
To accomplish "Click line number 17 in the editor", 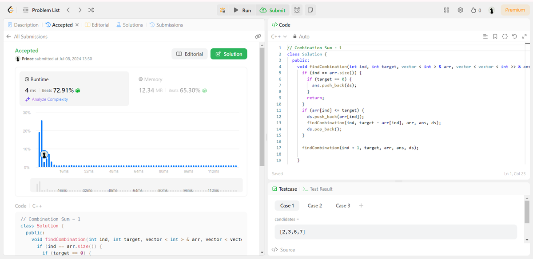I will [x=279, y=148].
